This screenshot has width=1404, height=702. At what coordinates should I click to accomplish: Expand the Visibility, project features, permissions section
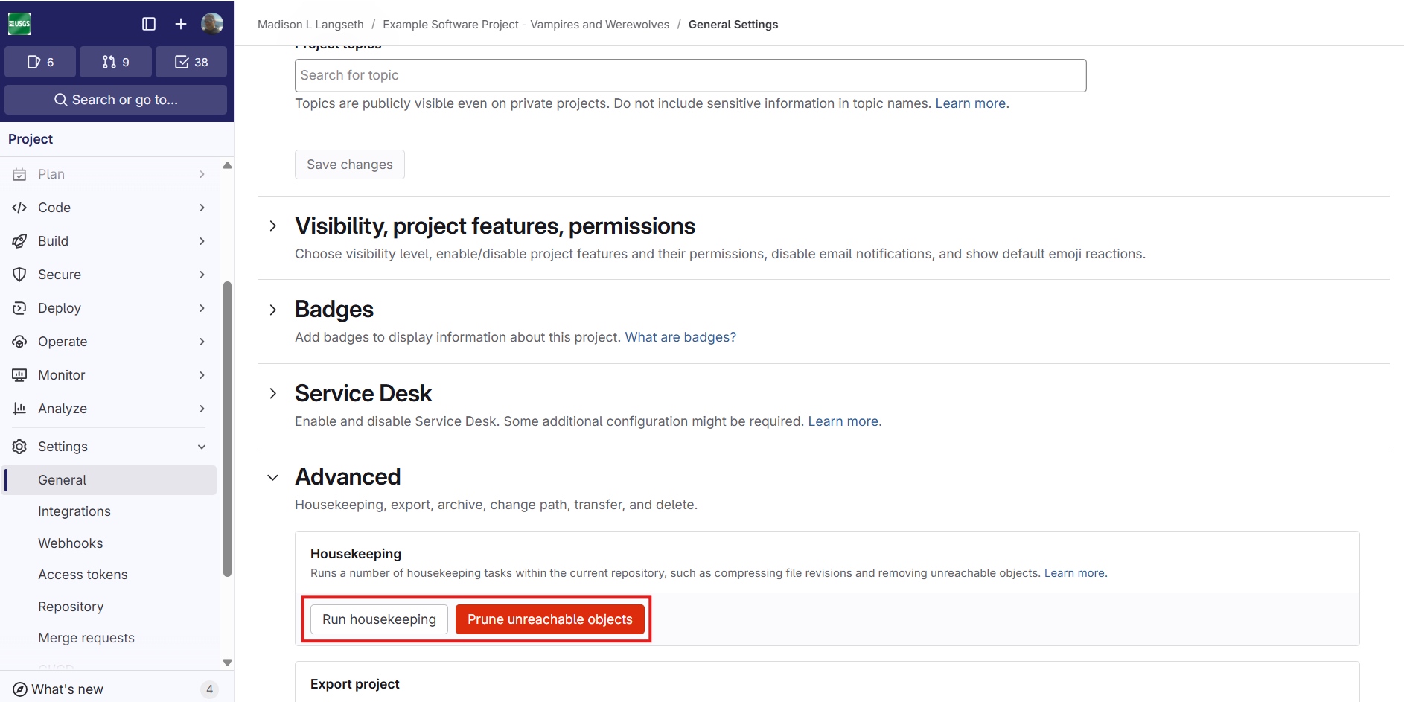pyautogui.click(x=272, y=226)
